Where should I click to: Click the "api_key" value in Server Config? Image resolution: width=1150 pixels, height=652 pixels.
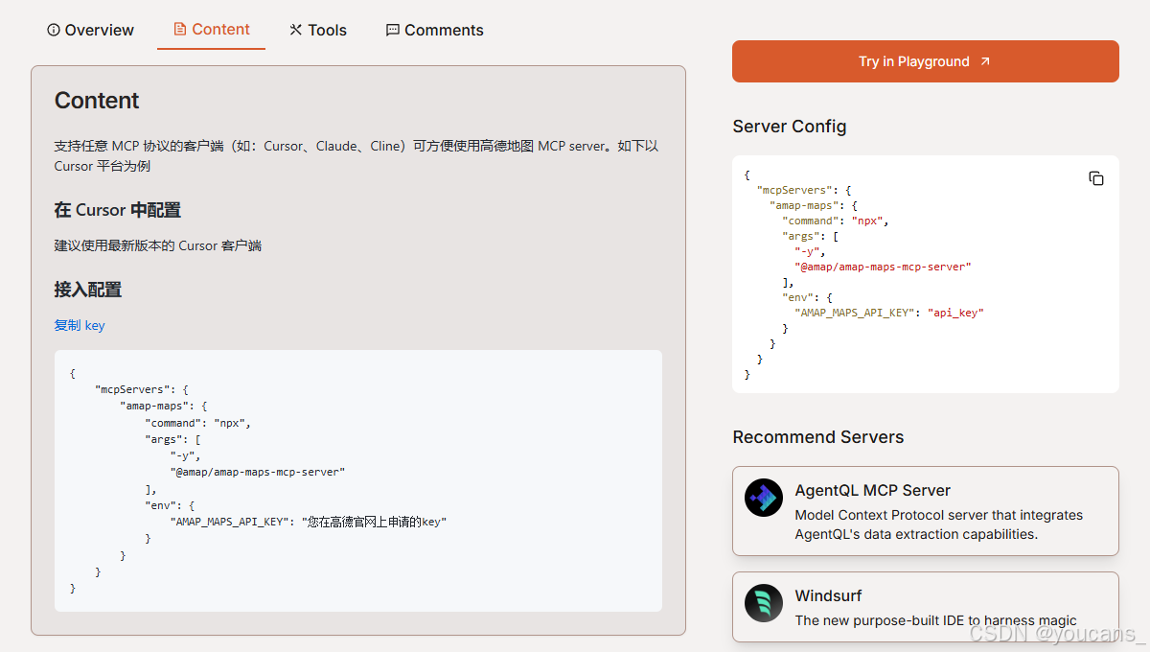956,313
